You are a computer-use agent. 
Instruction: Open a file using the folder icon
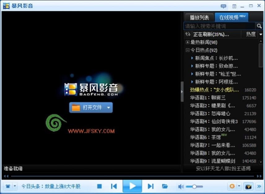click(x=166, y=186)
